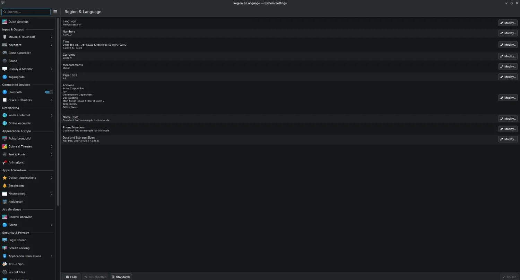520x280 pixels.
Task: Toggle the Bluetooth switch off
Action: click(49, 92)
